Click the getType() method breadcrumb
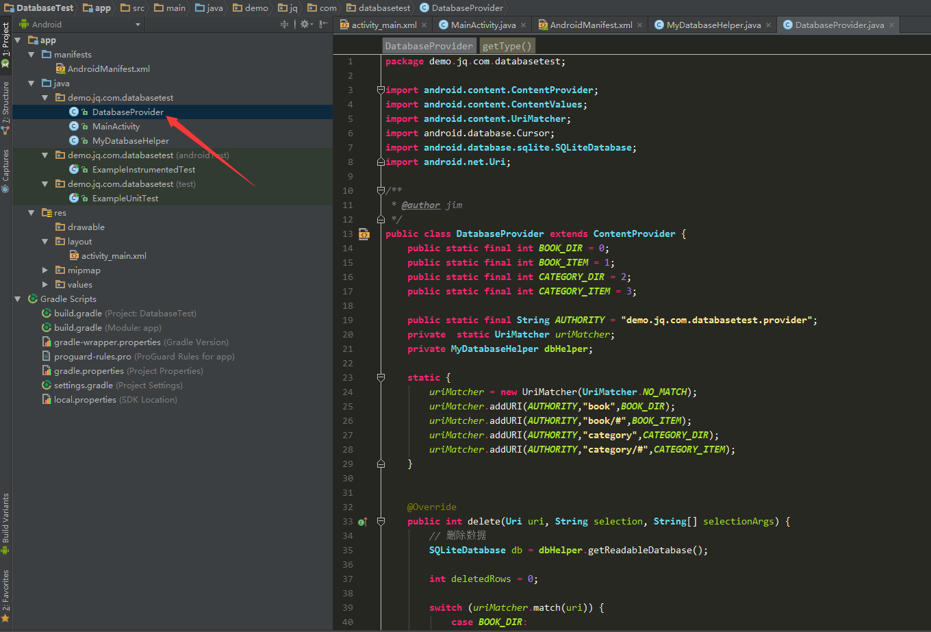This screenshot has width=931, height=632. pyautogui.click(x=507, y=46)
